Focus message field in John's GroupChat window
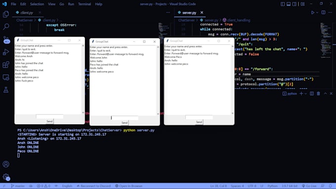This screenshot has height=189, width=336. click(125, 118)
